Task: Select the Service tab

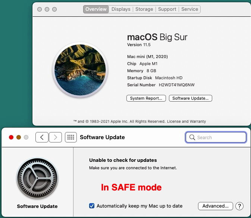Action: 190,9
